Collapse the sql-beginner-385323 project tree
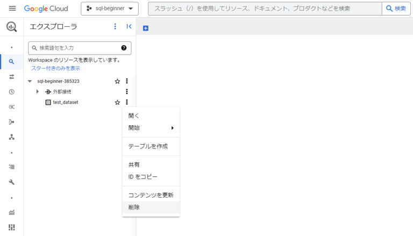413x236 pixels. (x=30, y=81)
